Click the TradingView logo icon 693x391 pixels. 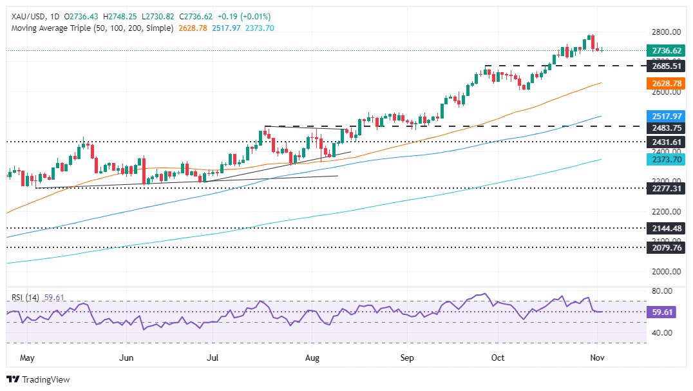(14, 379)
